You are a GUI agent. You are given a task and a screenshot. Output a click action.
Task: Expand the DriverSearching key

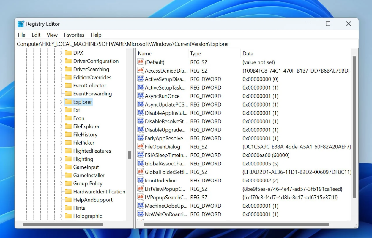[x=61, y=69]
